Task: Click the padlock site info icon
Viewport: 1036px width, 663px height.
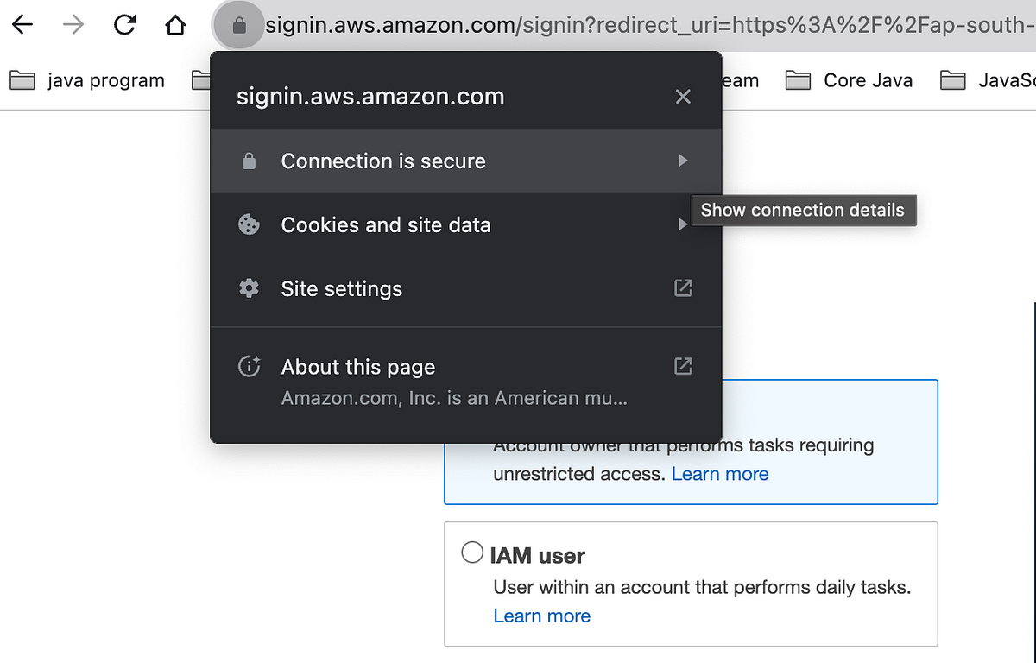Action: 240,27
